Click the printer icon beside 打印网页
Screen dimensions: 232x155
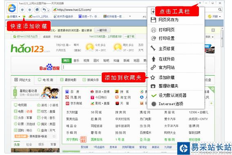(154, 30)
